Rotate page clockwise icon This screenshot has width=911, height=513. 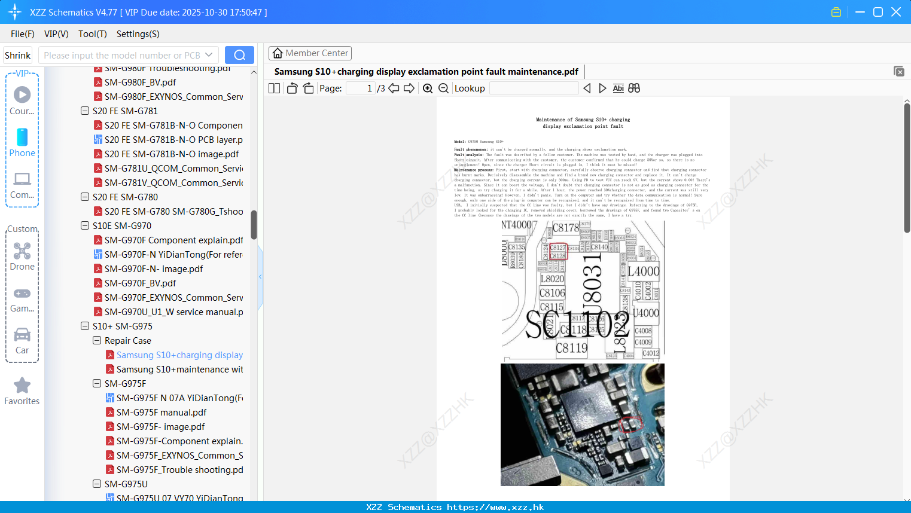(x=309, y=88)
